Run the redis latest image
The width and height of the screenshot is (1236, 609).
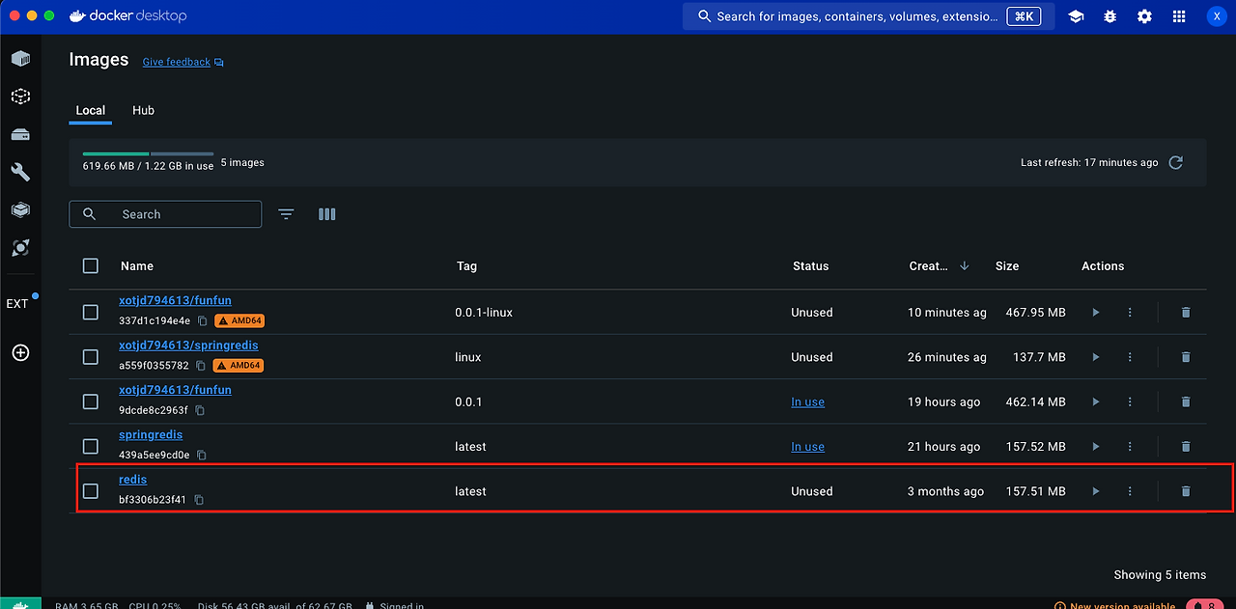tap(1095, 491)
